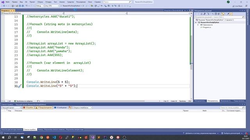Click the editor horizontal scrollbar
The image size is (250, 140).
pyautogui.click(x=95, y=101)
